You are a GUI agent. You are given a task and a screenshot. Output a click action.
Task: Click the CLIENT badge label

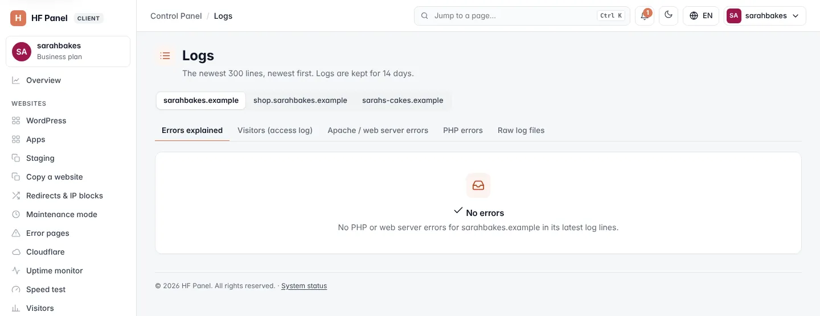pyautogui.click(x=88, y=18)
